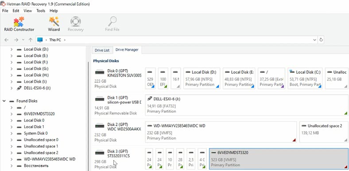The width and height of the screenshot is (349, 171).
Task: Open the Help menu
Action: pos(54,11)
